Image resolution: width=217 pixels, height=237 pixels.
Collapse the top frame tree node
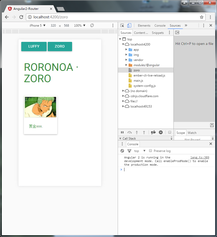coord(120,39)
